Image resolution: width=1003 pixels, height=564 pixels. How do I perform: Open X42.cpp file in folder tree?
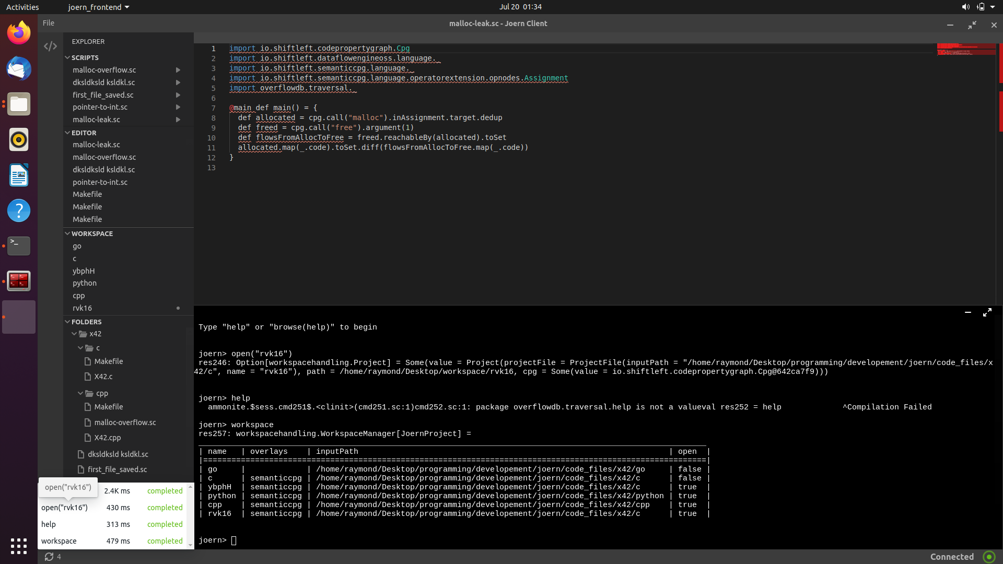tap(107, 438)
